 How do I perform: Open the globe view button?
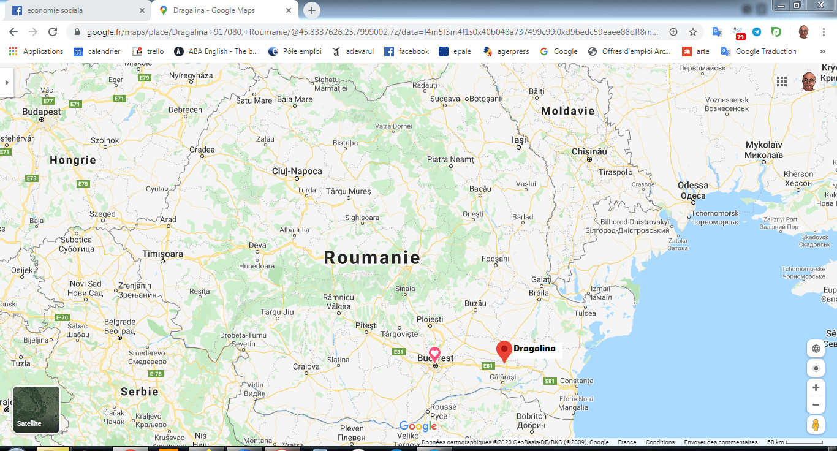[x=816, y=349]
